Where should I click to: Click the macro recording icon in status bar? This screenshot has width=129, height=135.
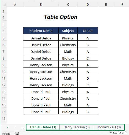coord(17,133)
